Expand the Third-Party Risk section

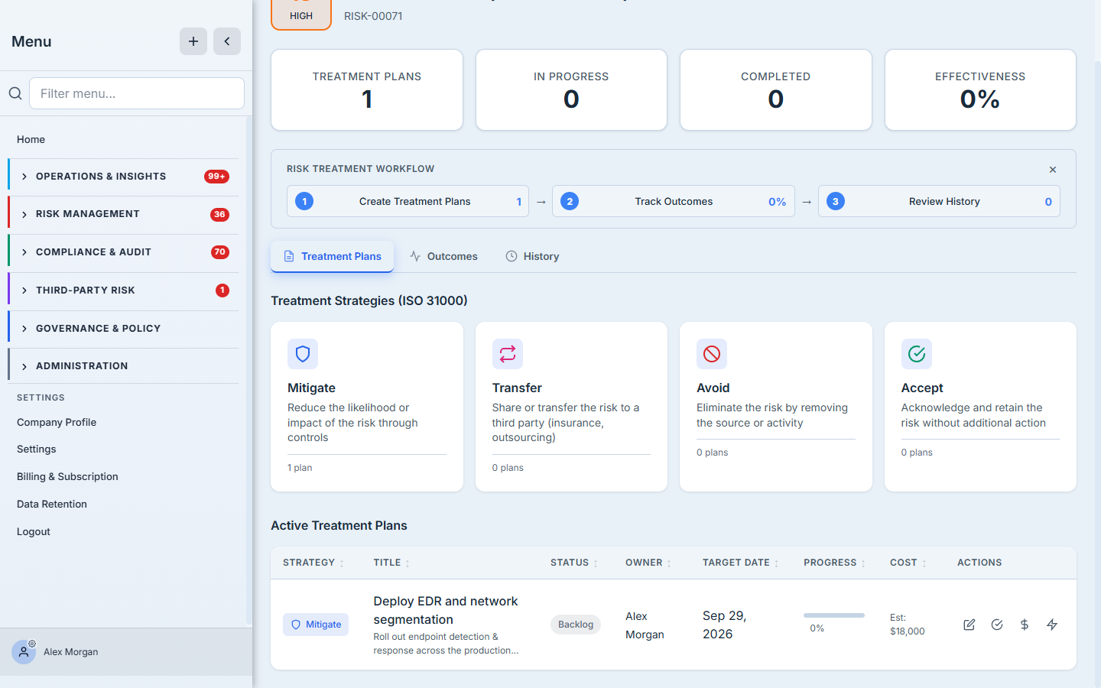tap(124, 290)
